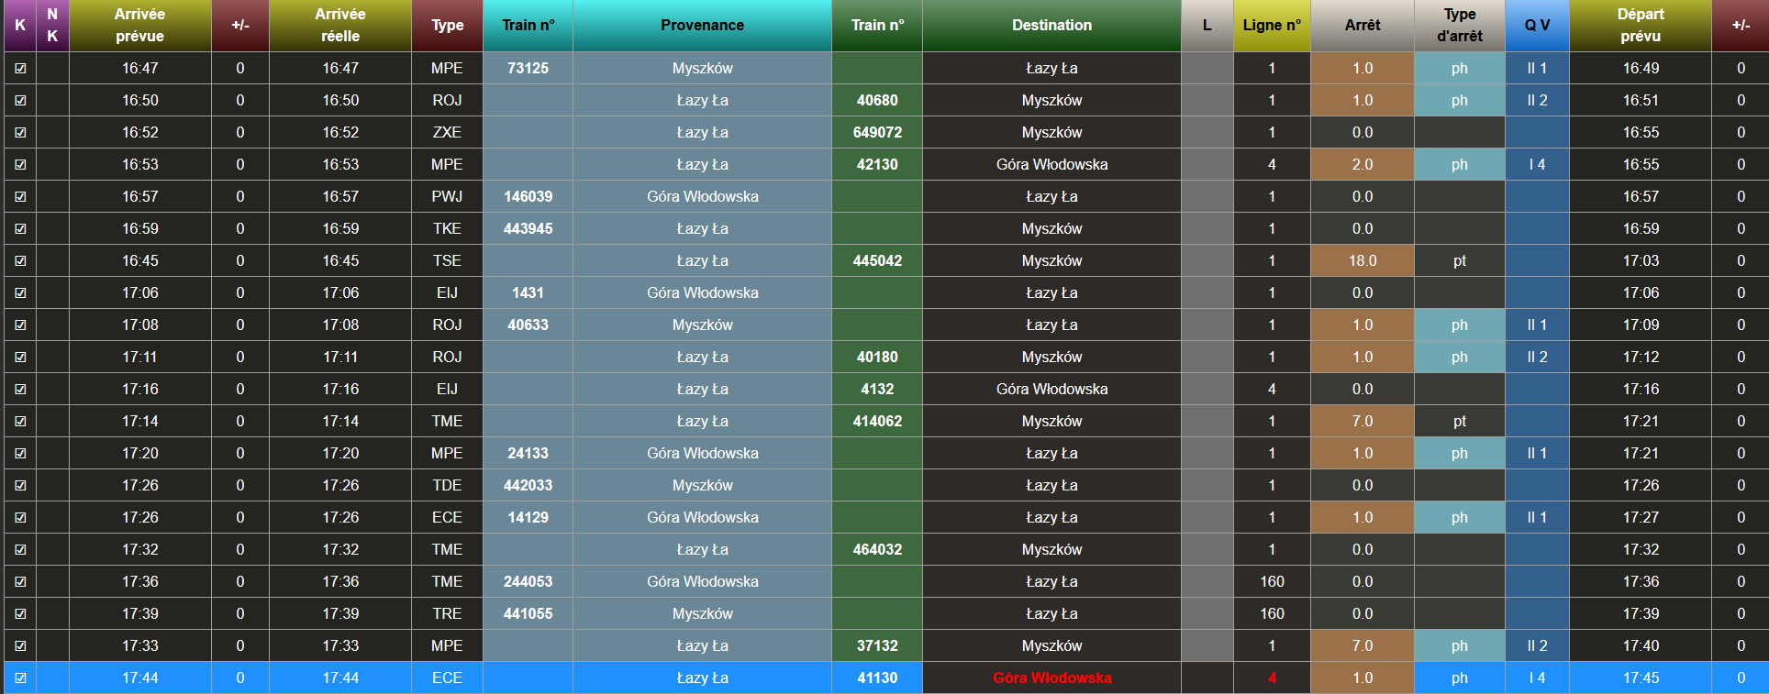The height and width of the screenshot is (694, 1769).
Task: Select train number 649072 cell
Action: tap(877, 133)
